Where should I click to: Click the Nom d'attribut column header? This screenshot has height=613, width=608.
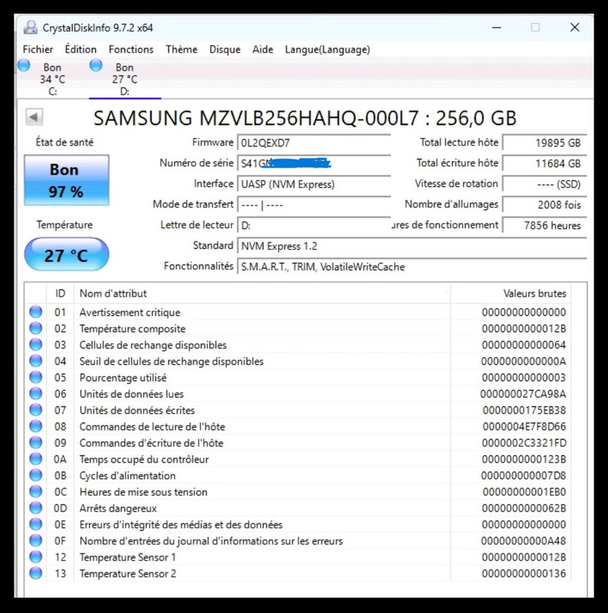coord(262,293)
